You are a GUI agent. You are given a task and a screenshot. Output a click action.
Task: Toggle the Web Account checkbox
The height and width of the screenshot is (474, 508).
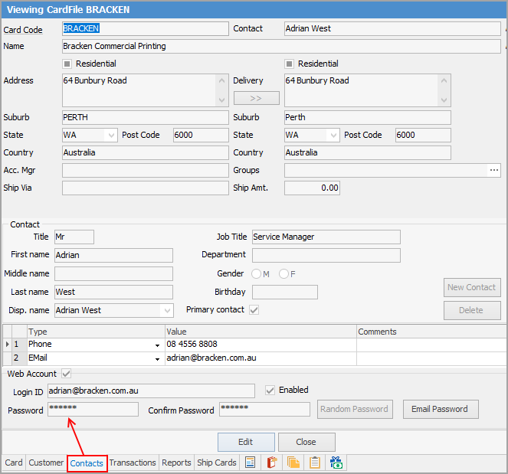click(66, 374)
